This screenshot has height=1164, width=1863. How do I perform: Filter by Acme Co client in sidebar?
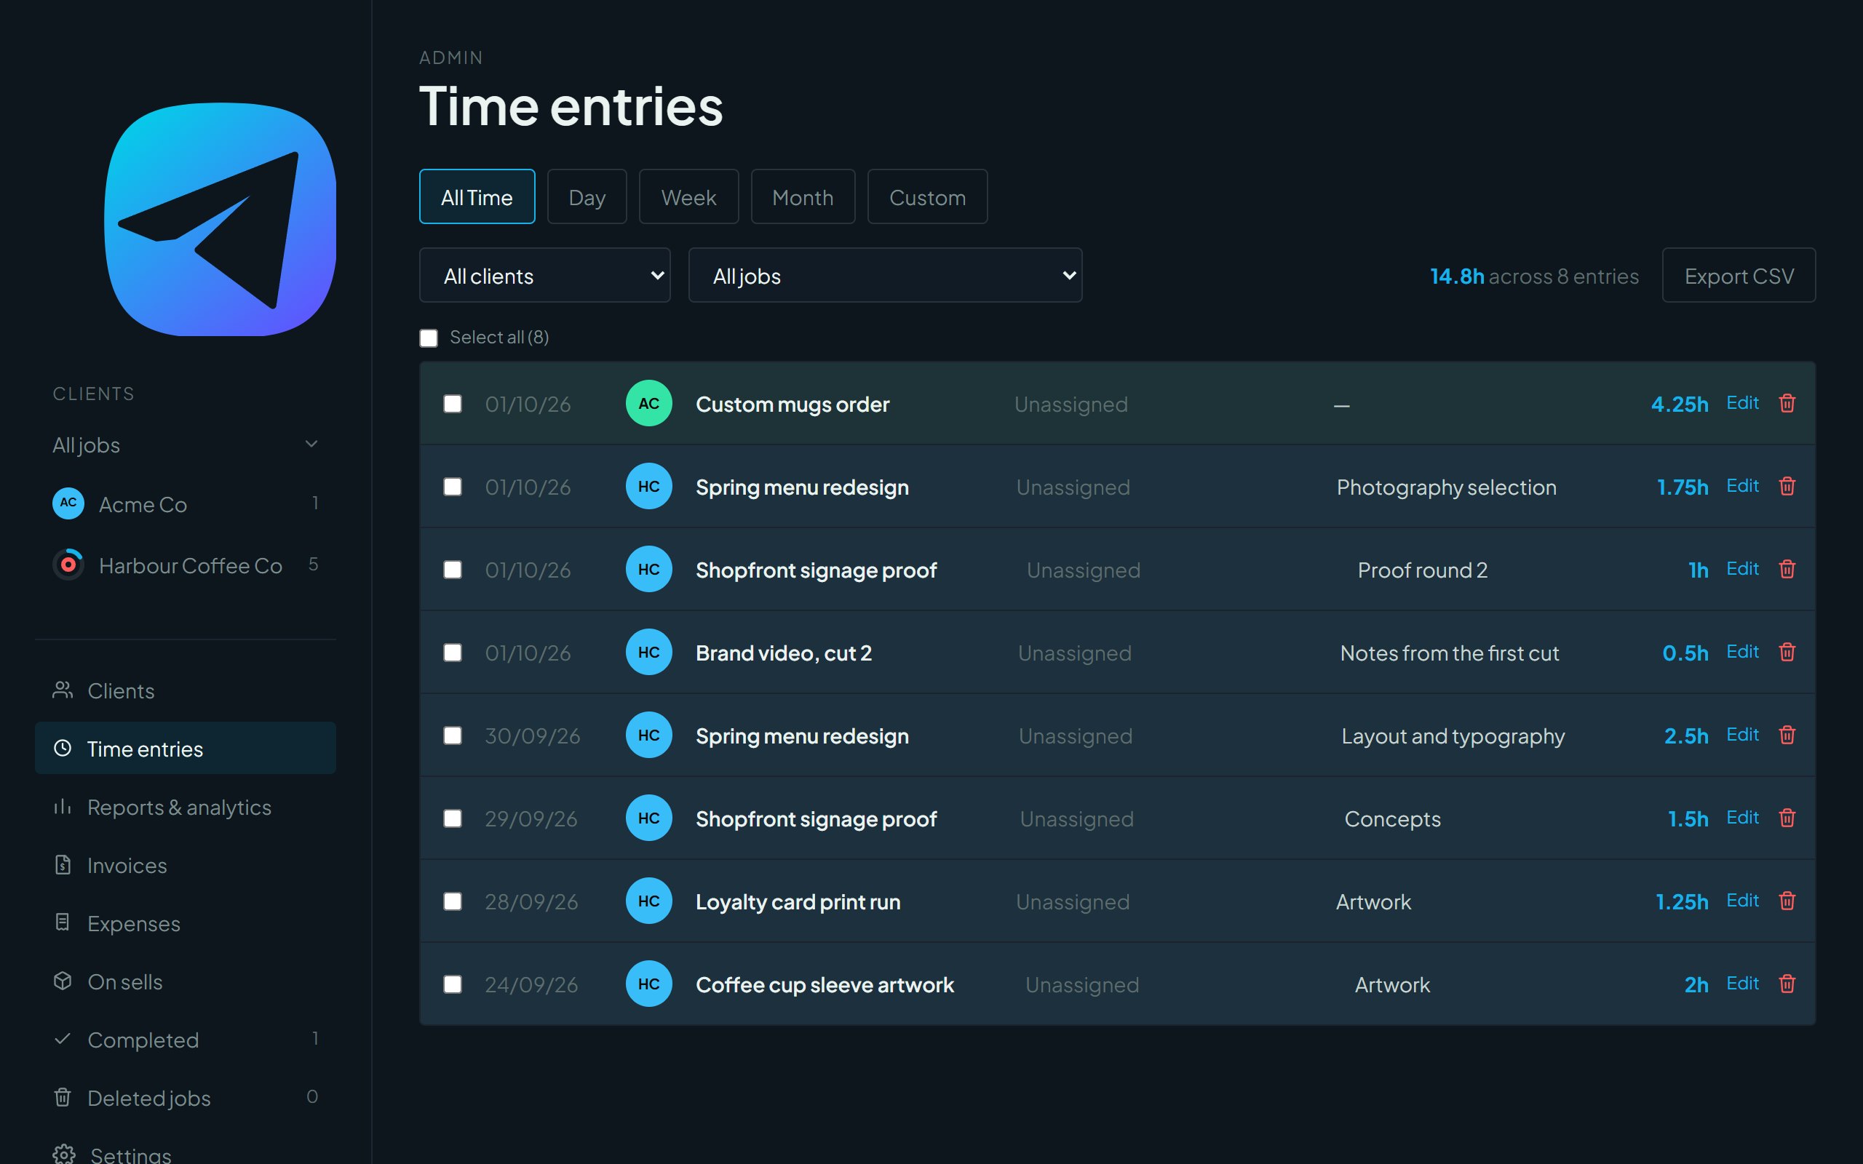click(186, 503)
